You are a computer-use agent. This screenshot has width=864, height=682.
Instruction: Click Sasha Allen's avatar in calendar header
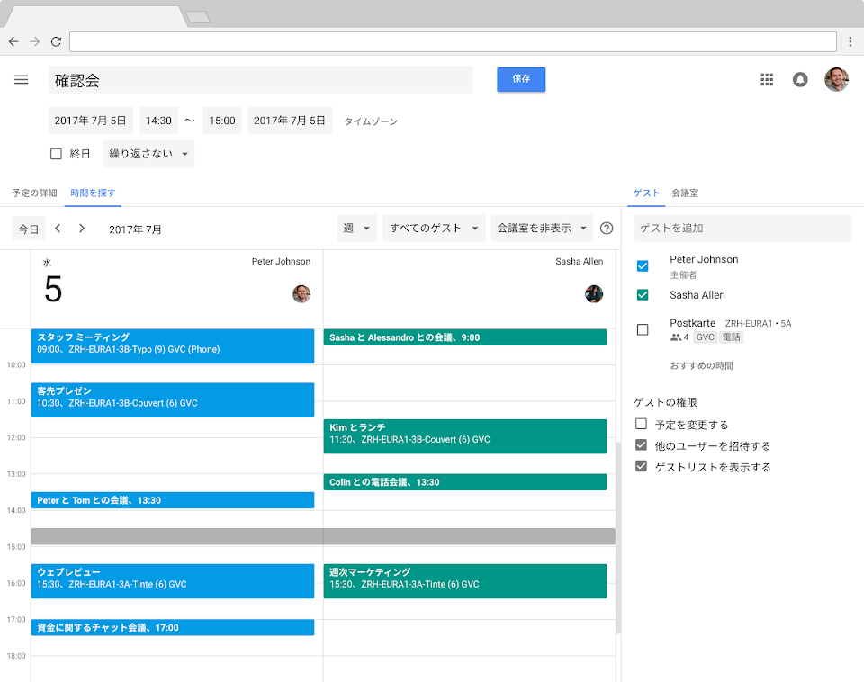[x=594, y=294]
